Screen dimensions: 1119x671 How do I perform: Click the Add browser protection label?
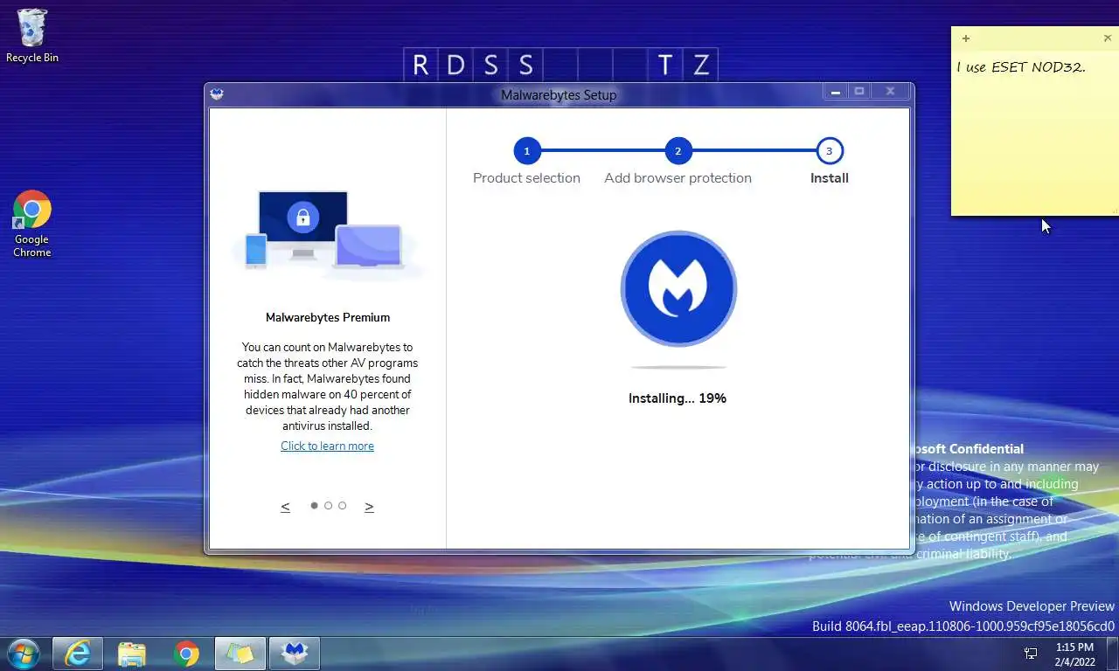(x=678, y=178)
